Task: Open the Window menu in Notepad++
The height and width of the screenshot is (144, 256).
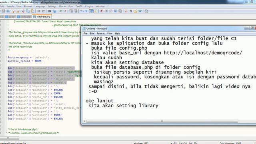Action: 100,6
